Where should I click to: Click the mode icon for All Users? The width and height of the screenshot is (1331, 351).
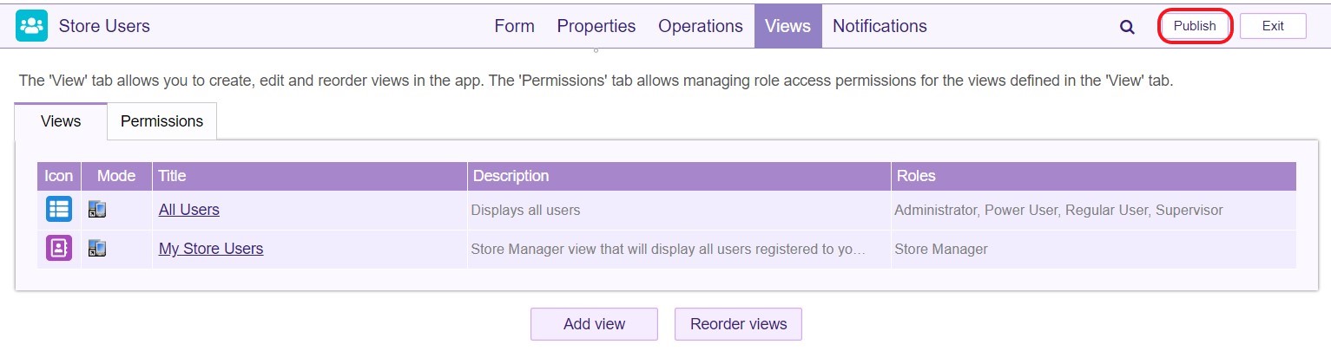pos(97,210)
